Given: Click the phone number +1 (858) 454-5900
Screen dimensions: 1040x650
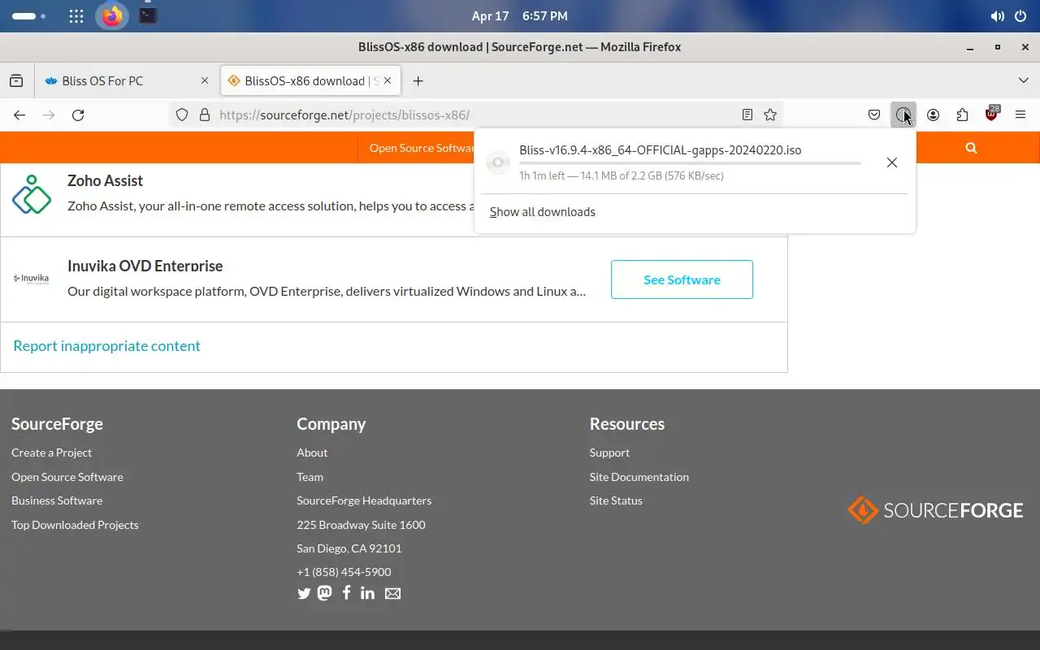Looking at the screenshot, I should click(344, 572).
